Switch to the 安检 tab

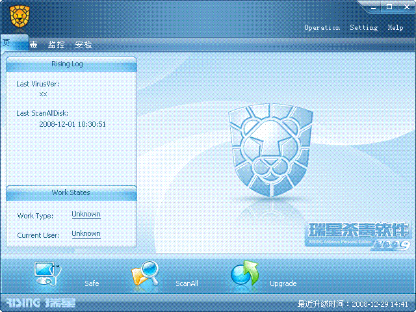(x=83, y=45)
